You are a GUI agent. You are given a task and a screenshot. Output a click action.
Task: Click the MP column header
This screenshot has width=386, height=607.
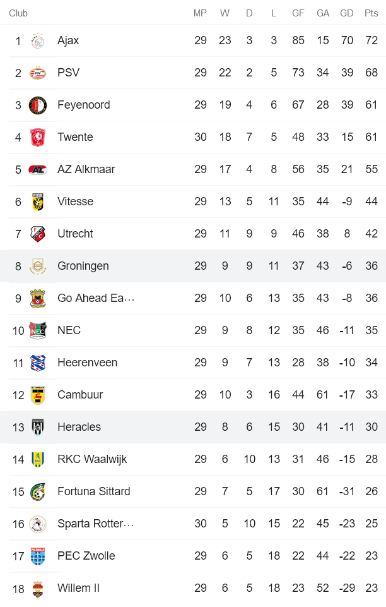coord(201,12)
